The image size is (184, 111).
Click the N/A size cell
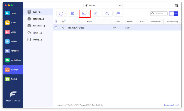click(114, 28)
